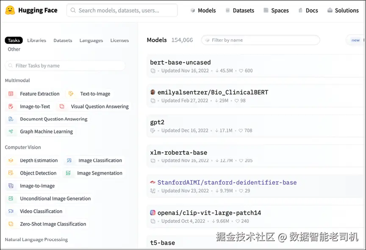The image size is (366, 250).
Task: Switch to the Licenses filter tab
Action: tap(119, 40)
